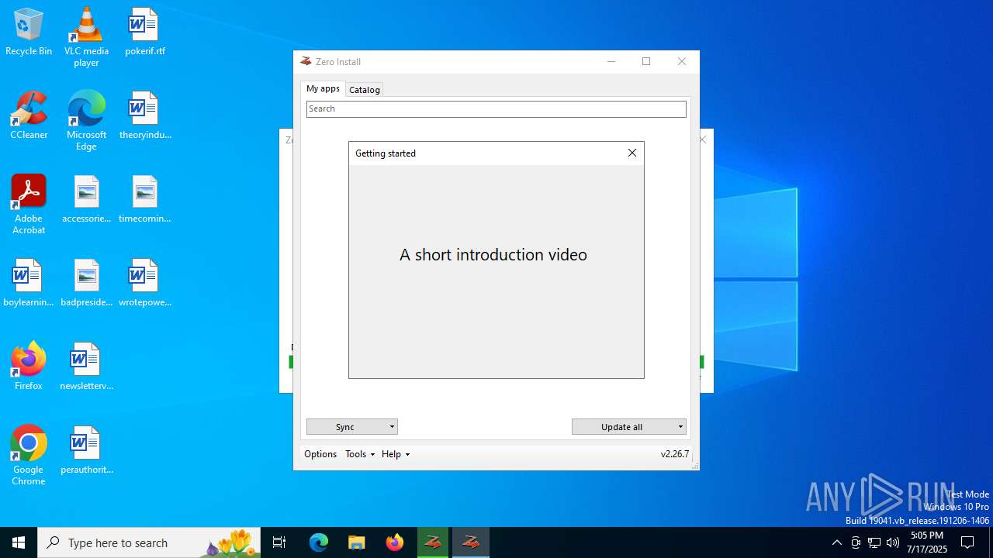
Task: Expand the Update all dropdown arrow
Action: pos(680,427)
